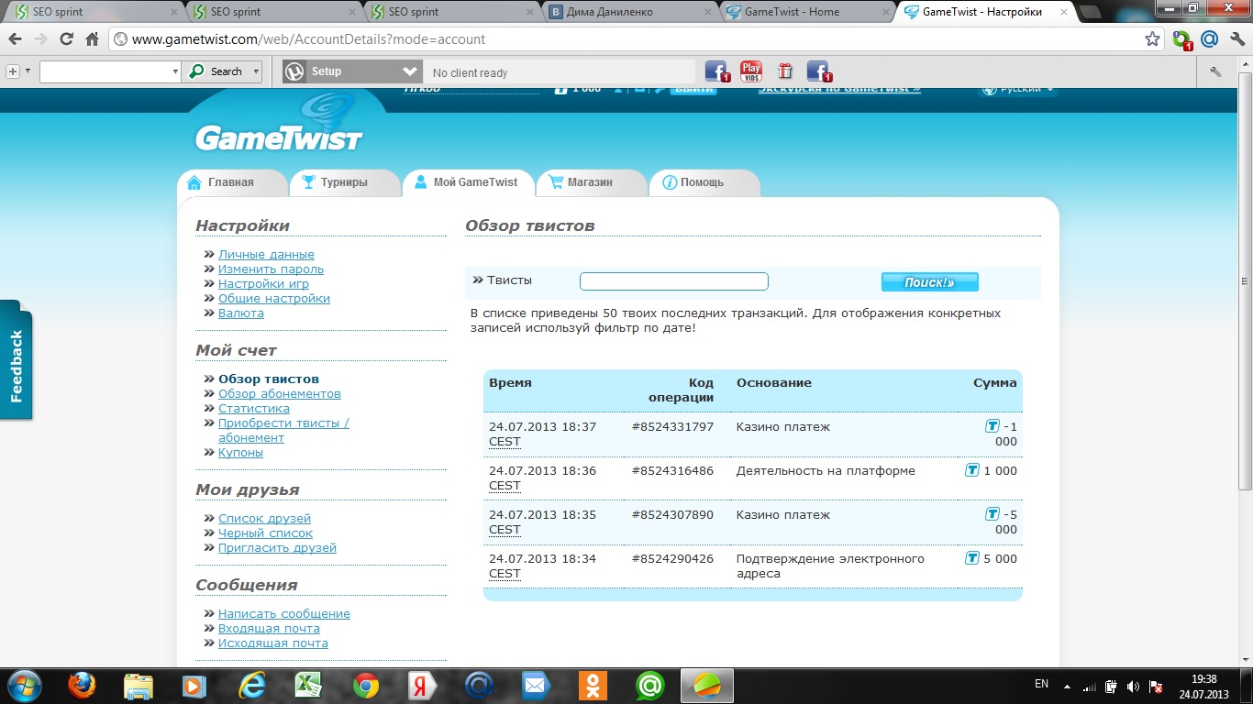
Task: Expand the toolbar search box dropdown
Action: click(175, 71)
